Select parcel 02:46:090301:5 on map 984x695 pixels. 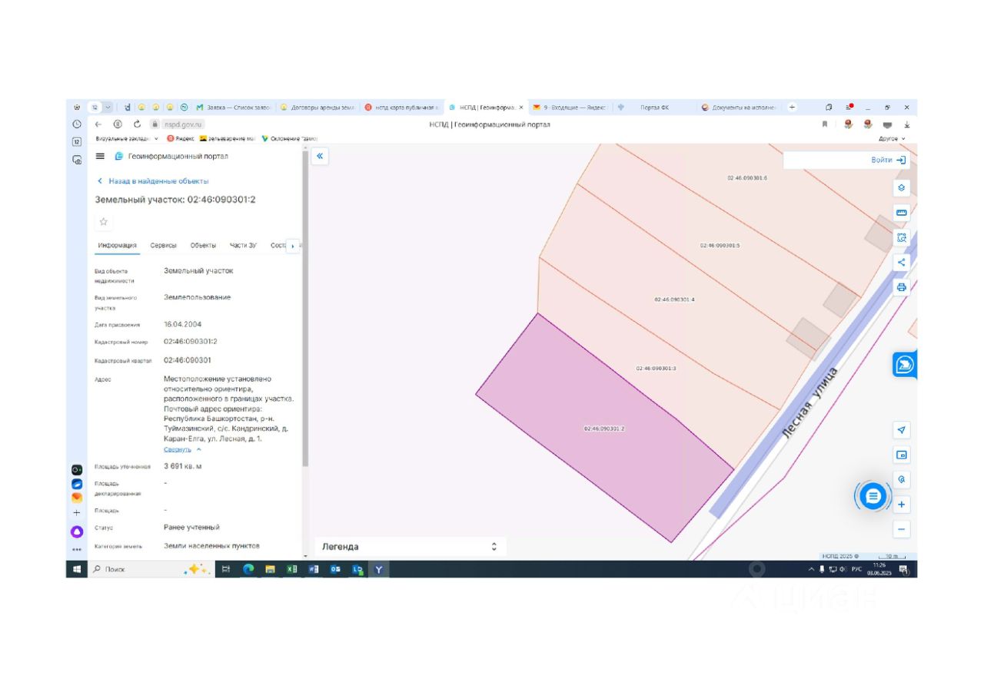[x=720, y=246]
